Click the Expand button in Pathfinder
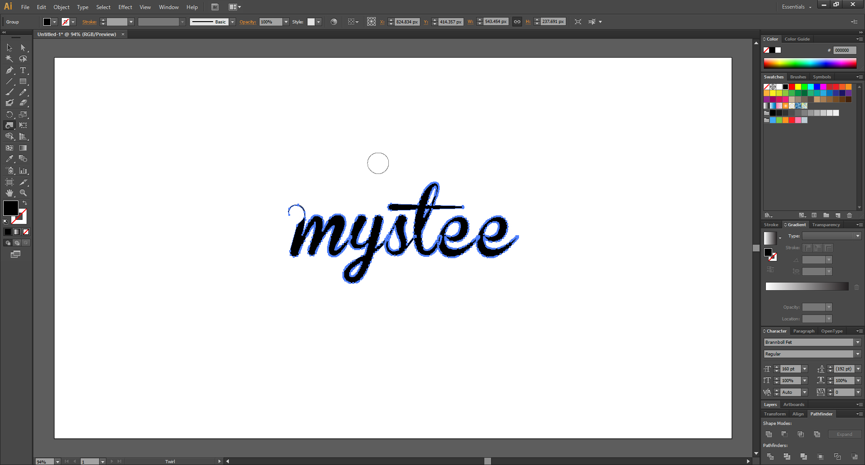This screenshot has width=865, height=465. [x=845, y=434]
